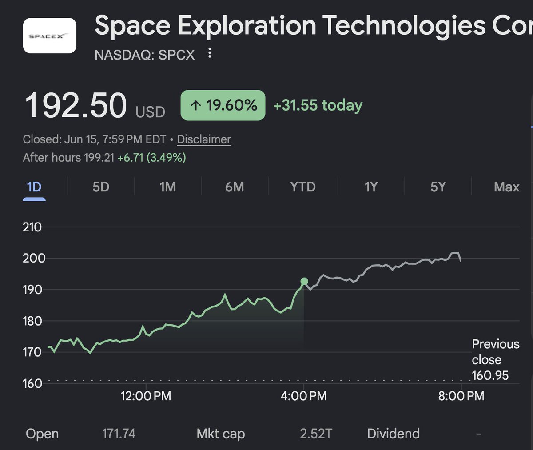Select the 1D chart range tab

pos(34,187)
